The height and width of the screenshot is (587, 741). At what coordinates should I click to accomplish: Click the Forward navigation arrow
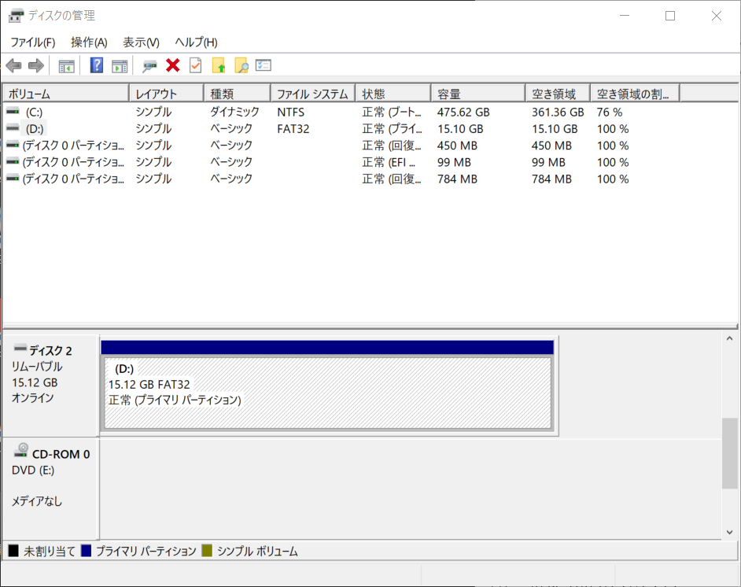[x=35, y=65]
